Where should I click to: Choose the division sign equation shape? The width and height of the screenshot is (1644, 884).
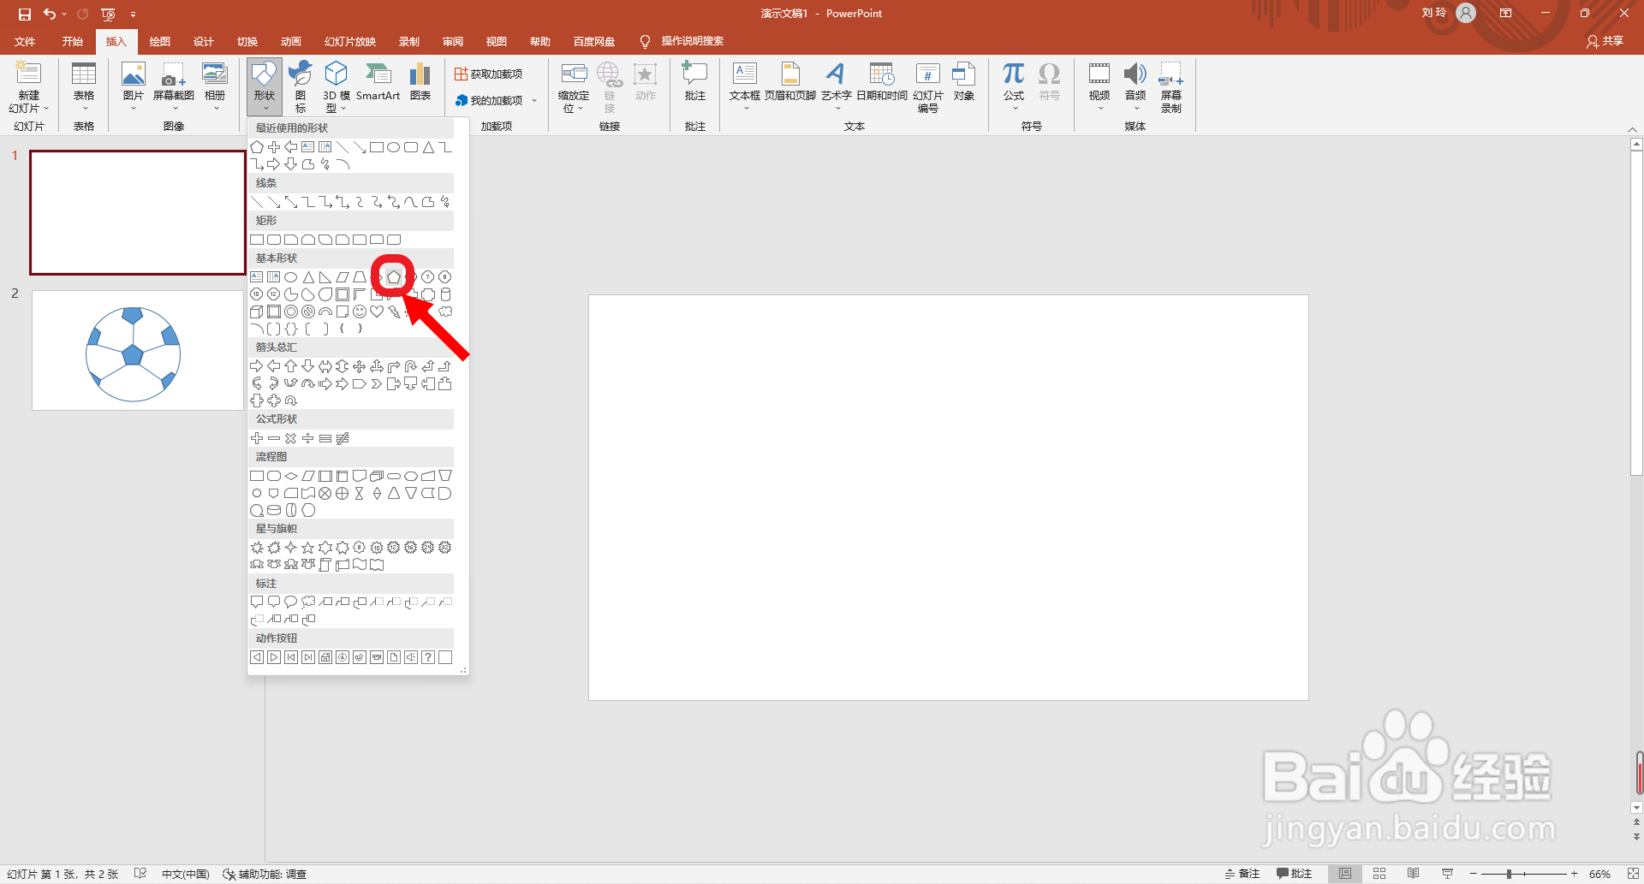[308, 438]
